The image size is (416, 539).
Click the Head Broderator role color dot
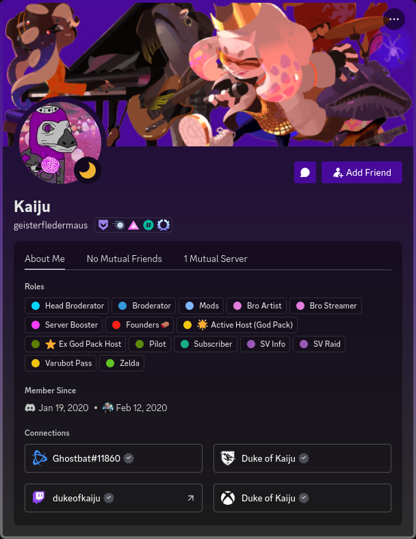pos(36,306)
